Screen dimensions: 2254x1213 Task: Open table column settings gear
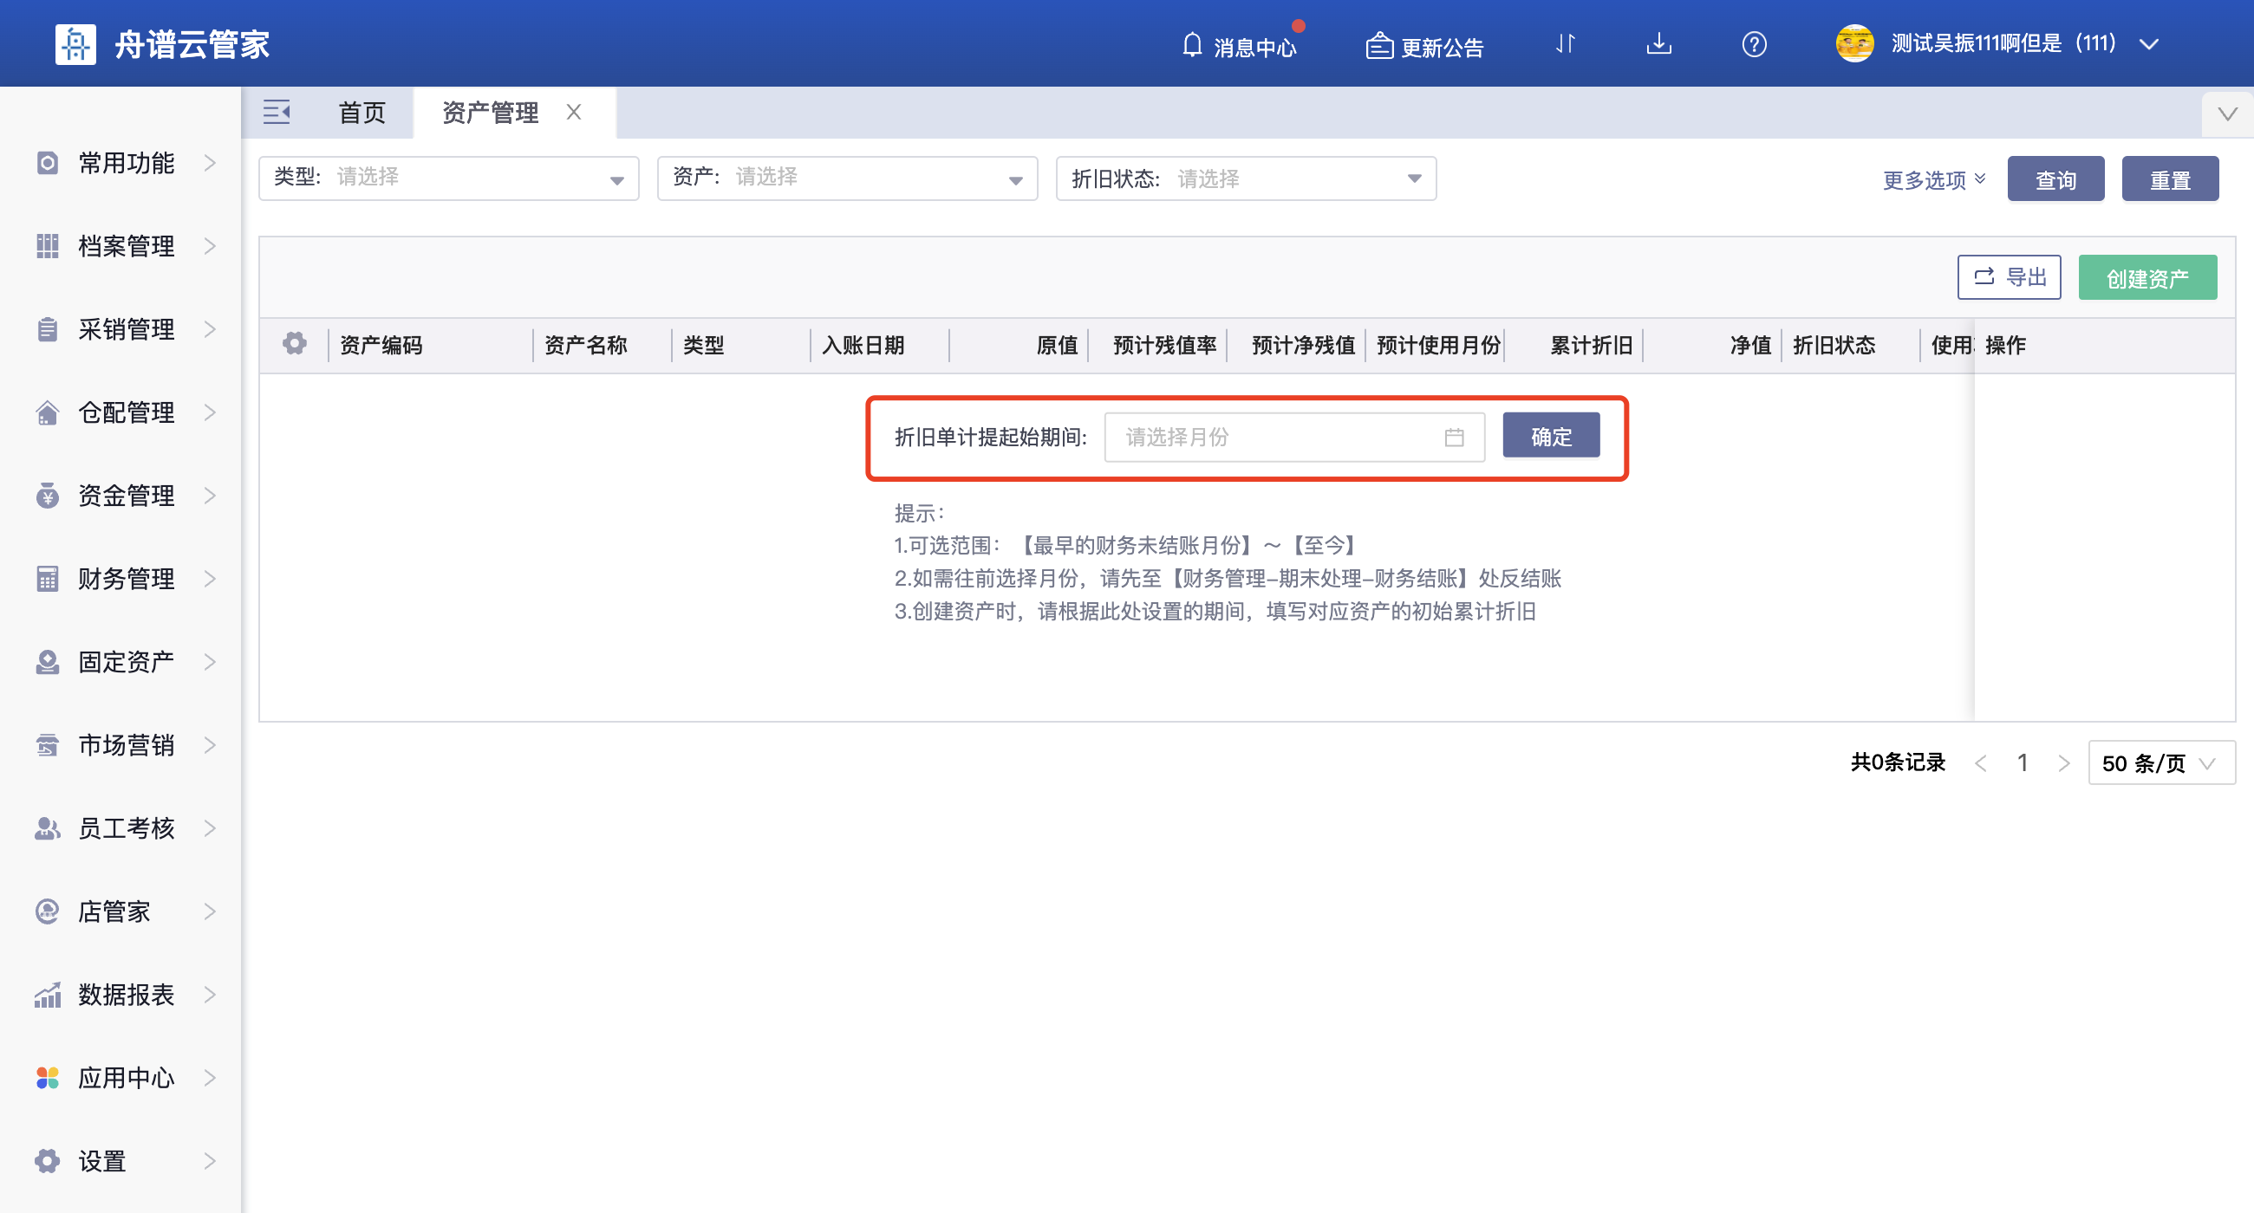tap(295, 344)
